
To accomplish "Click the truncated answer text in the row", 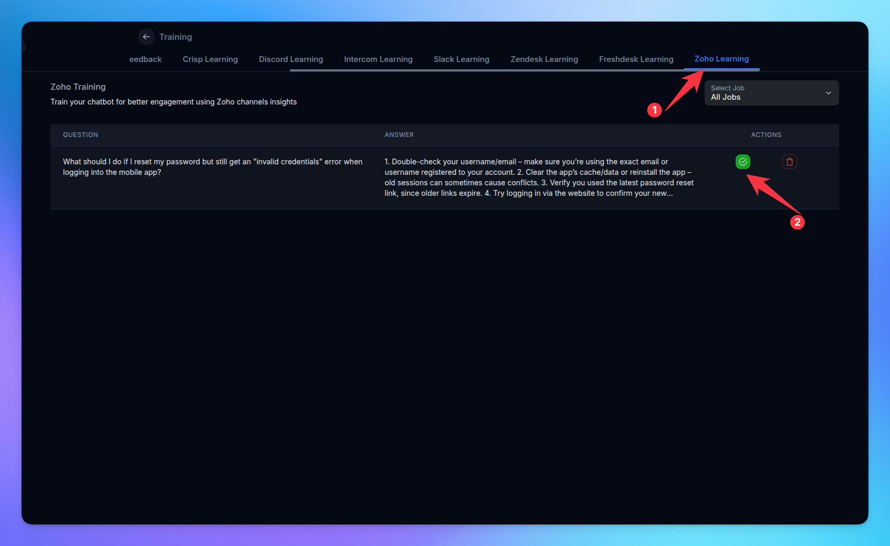I will click(539, 177).
